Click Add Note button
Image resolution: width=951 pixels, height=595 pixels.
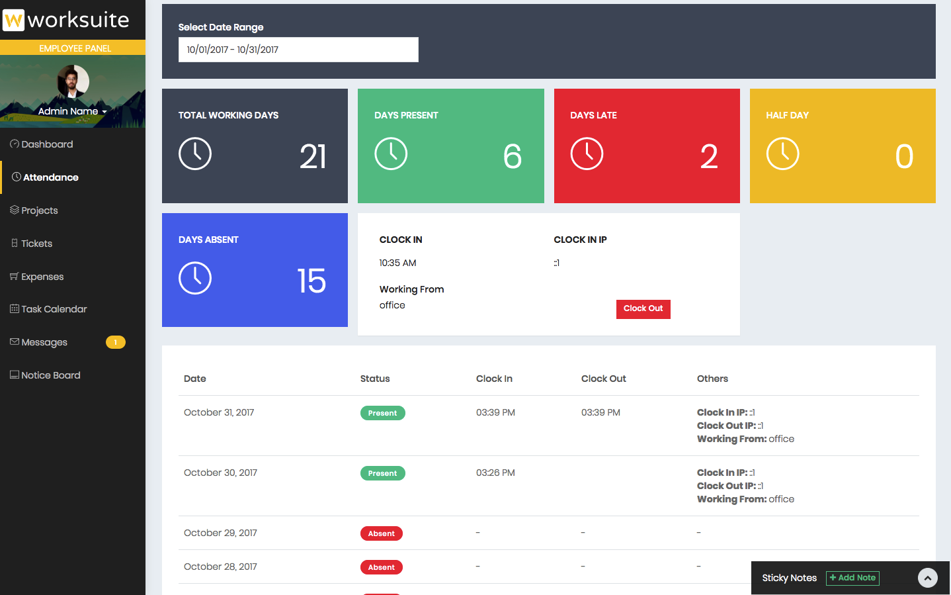pyautogui.click(x=852, y=578)
